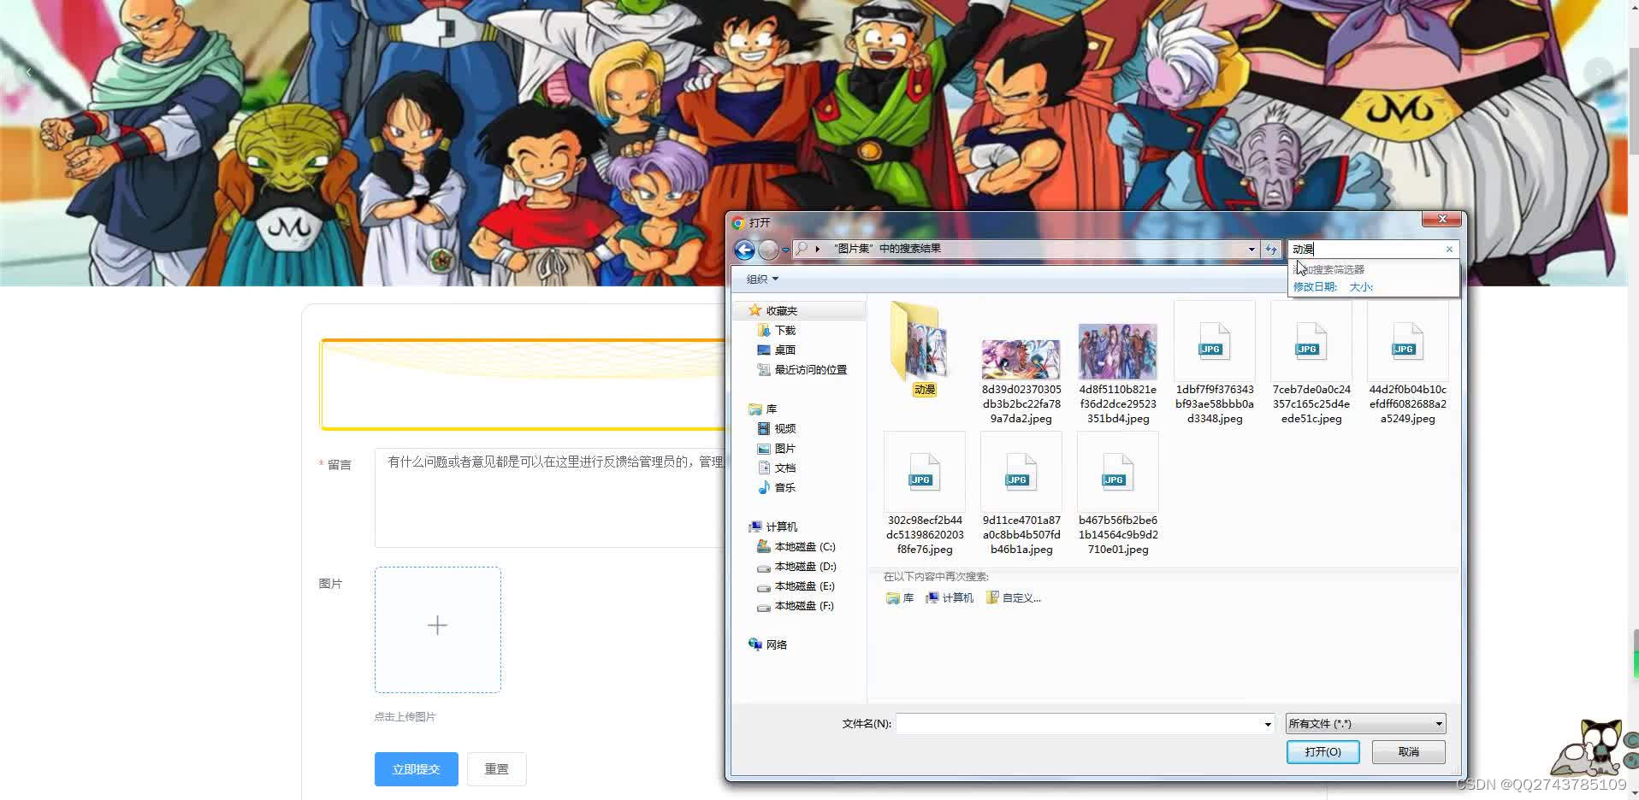
Task: Choose the 大小 search filter
Action: [1361, 287]
